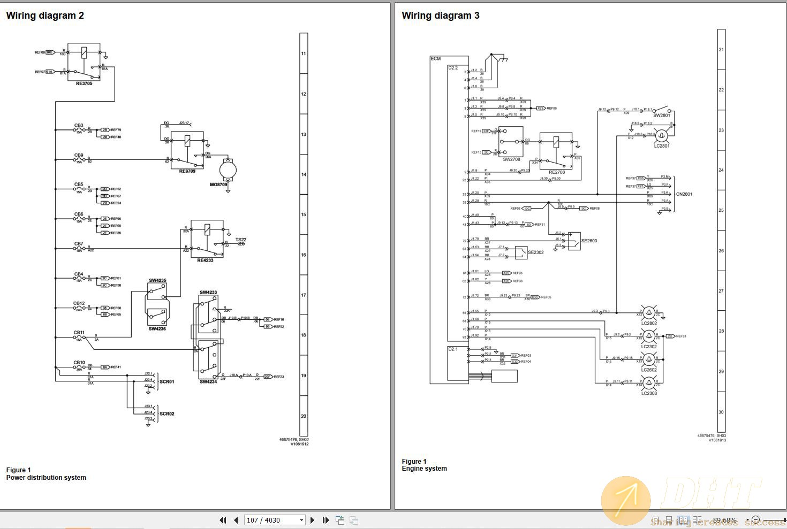Click the RE2708 relay label
Screen dimensions: 787x529
point(556,172)
